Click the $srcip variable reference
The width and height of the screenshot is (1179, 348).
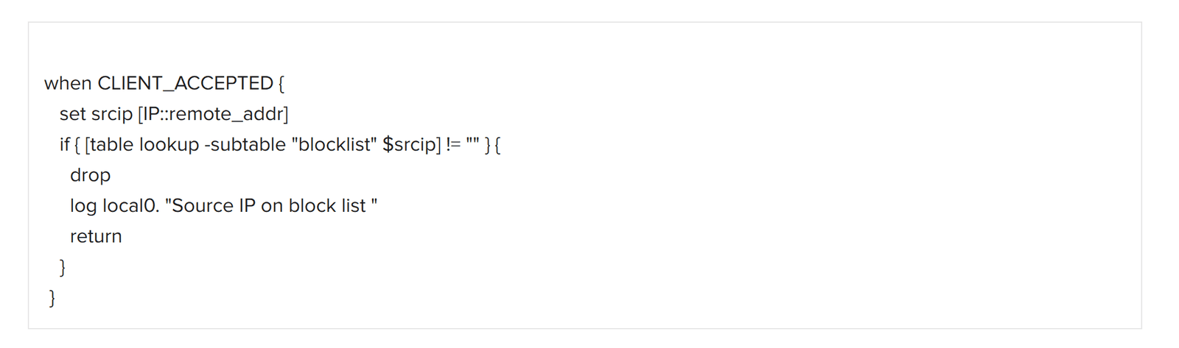(x=410, y=145)
